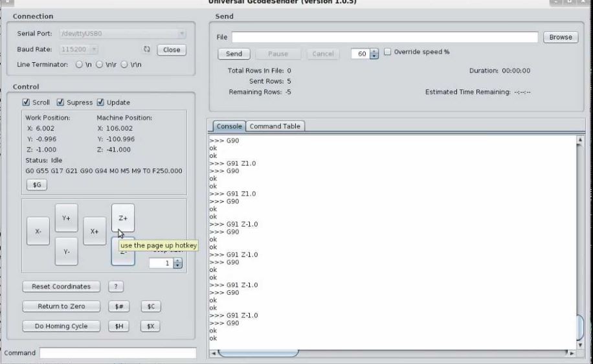Image resolution: width=593 pixels, height=364 pixels.
Task: Click the Send button
Action: (234, 54)
